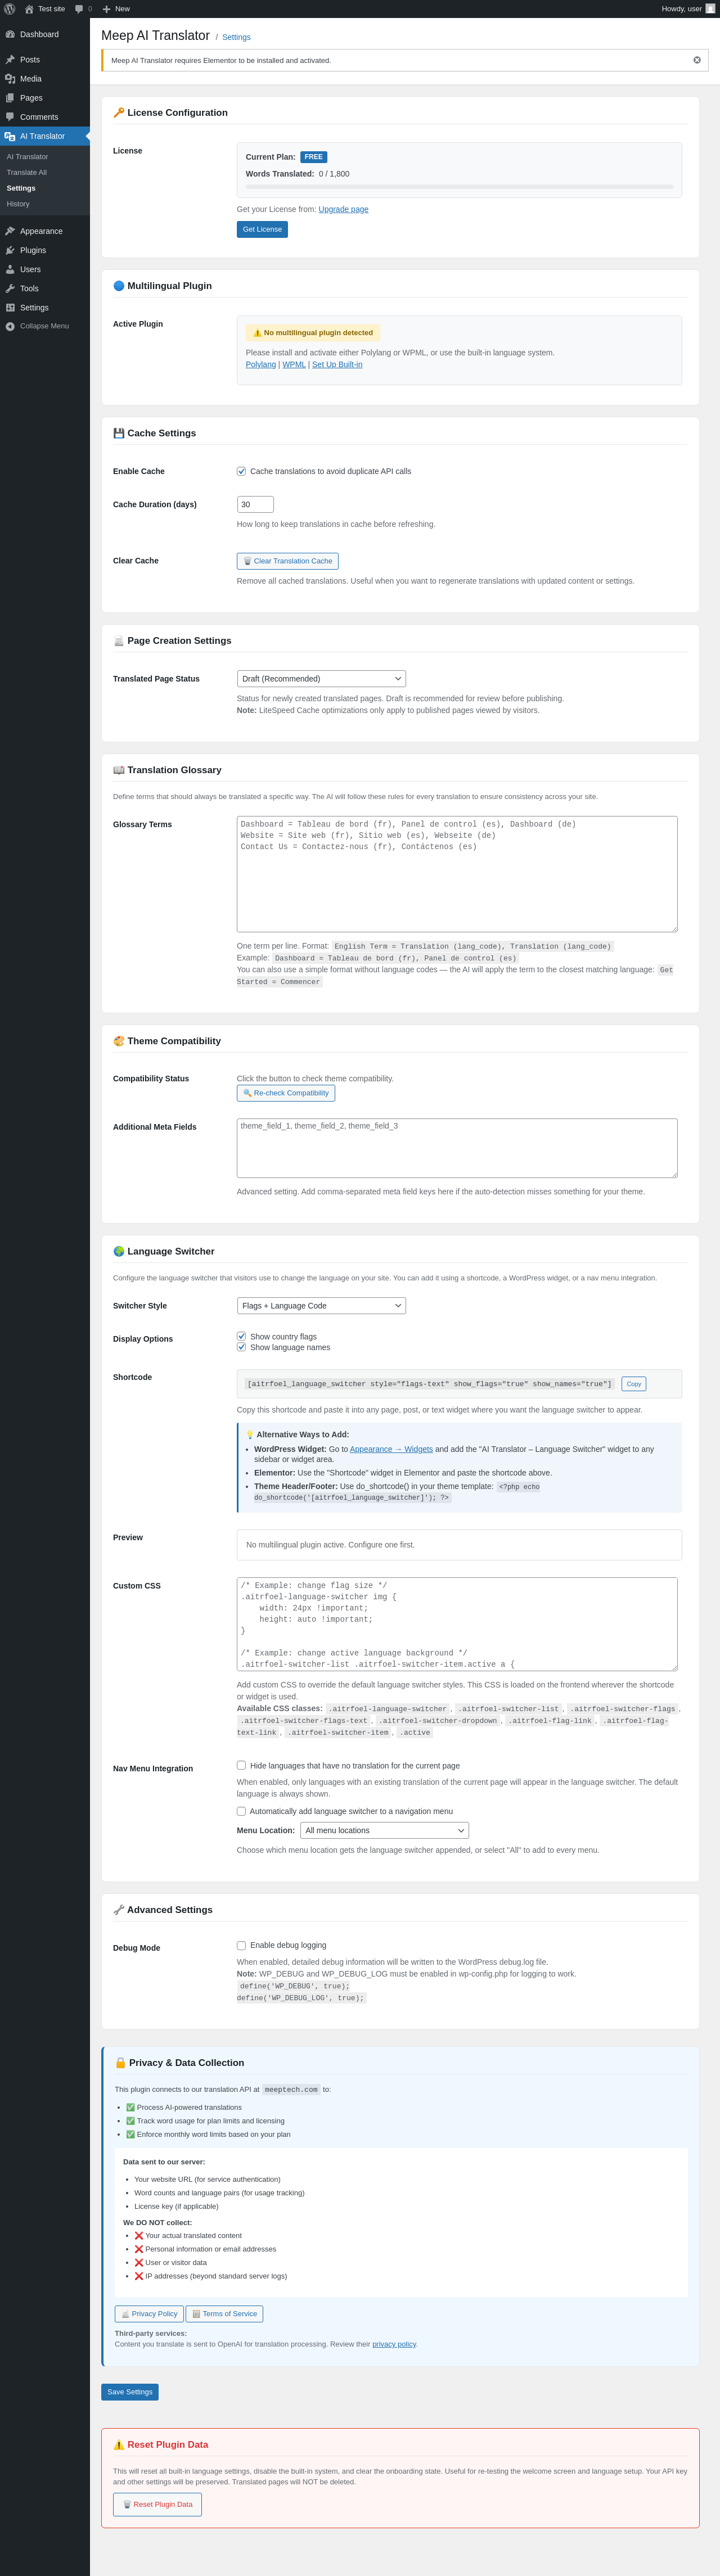Enable debug logging checkbox
This screenshot has width=720, height=2576.
(x=241, y=1945)
